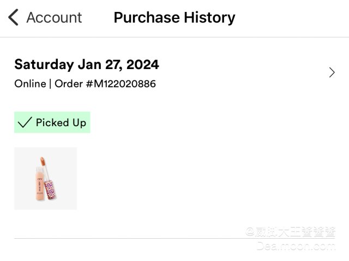The height and width of the screenshot is (261, 349).
Task: Click the Purchase History title
Action: pyautogui.click(x=174, y=17)
